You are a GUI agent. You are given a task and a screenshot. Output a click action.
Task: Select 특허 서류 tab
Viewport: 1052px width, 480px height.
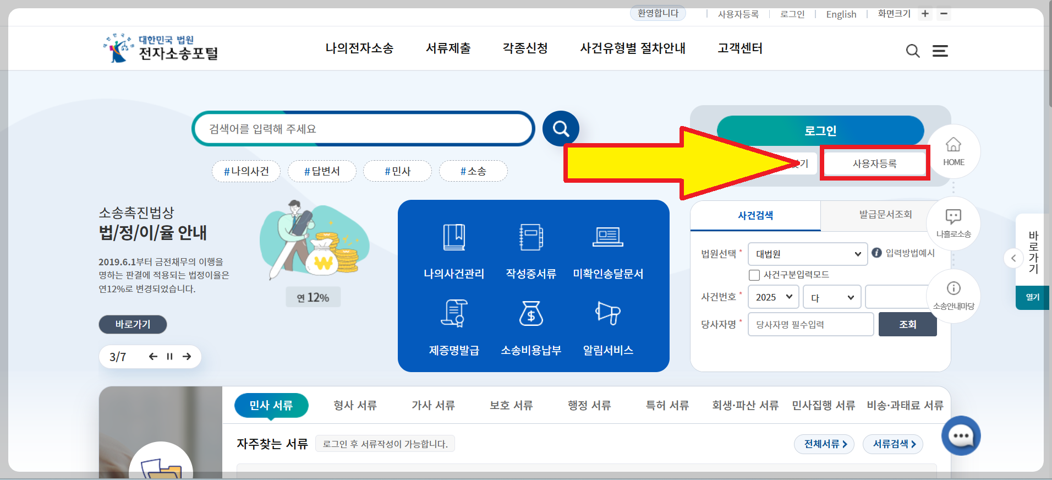[x=667, y=406]
